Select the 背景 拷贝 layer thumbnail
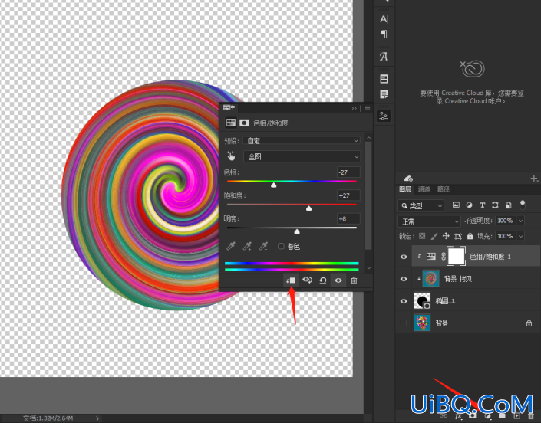The height and width of the screenshot is (423, 541). point(431,279)
